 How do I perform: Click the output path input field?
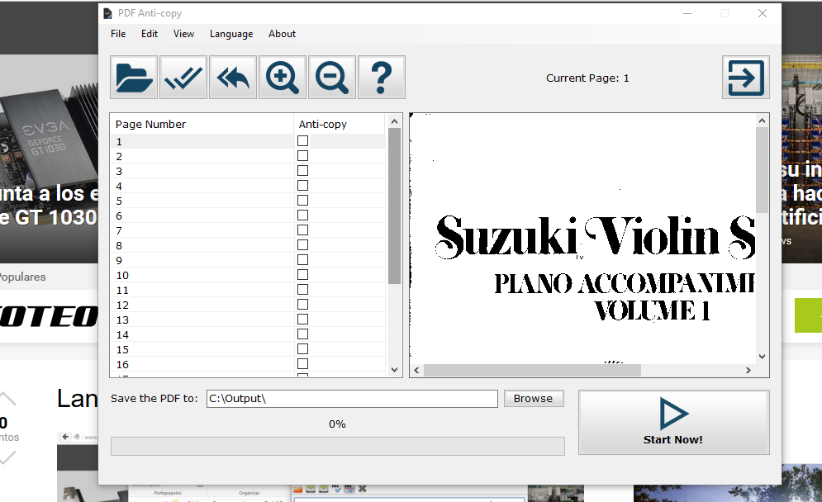(x=352, y=398)
